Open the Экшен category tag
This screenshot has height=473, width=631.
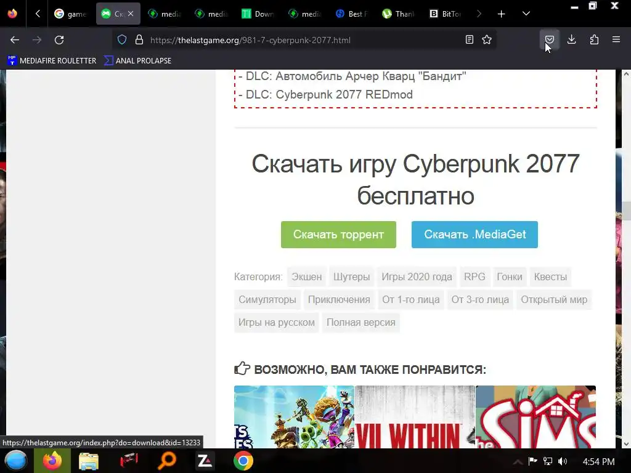[x=307, y=277]
